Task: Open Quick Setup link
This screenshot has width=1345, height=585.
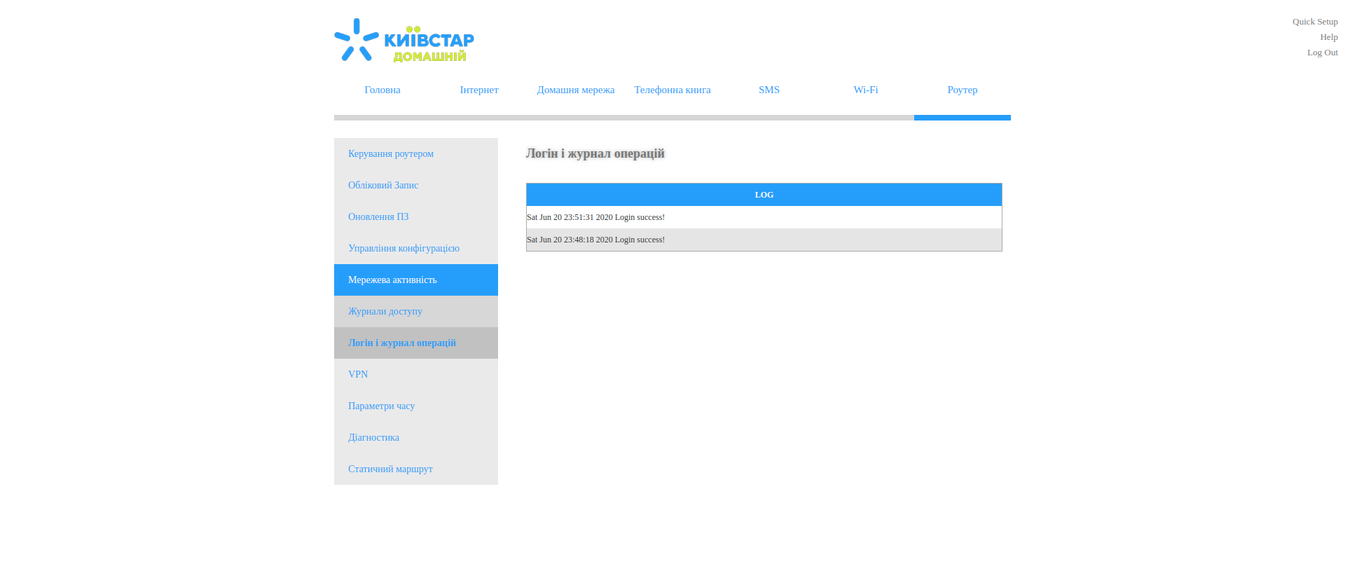Action: click(1315, 22)
